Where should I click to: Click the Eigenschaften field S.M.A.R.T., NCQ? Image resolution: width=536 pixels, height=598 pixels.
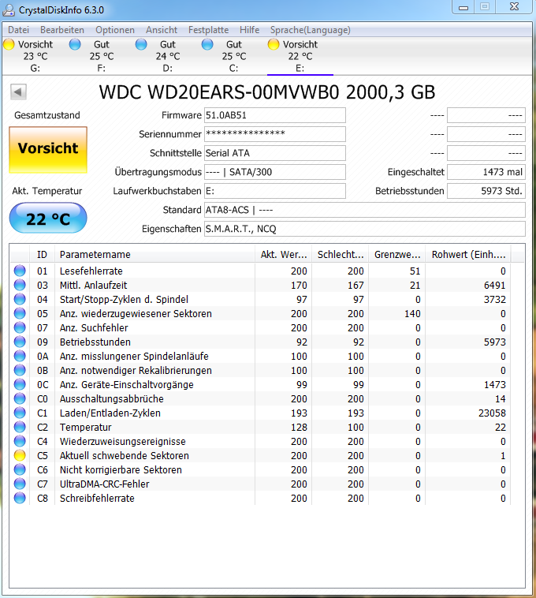pyautogui.click(x=365, y=229)
